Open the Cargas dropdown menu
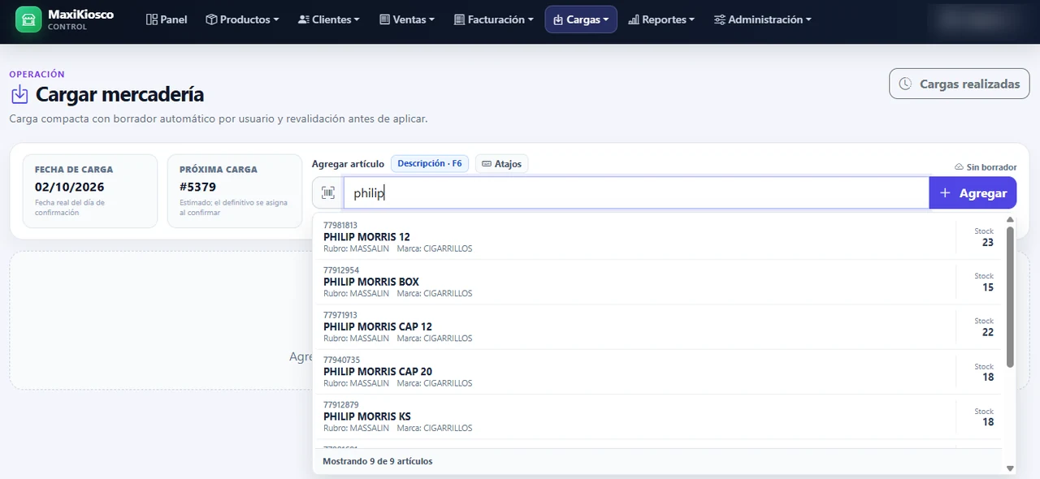 point(581,19)
